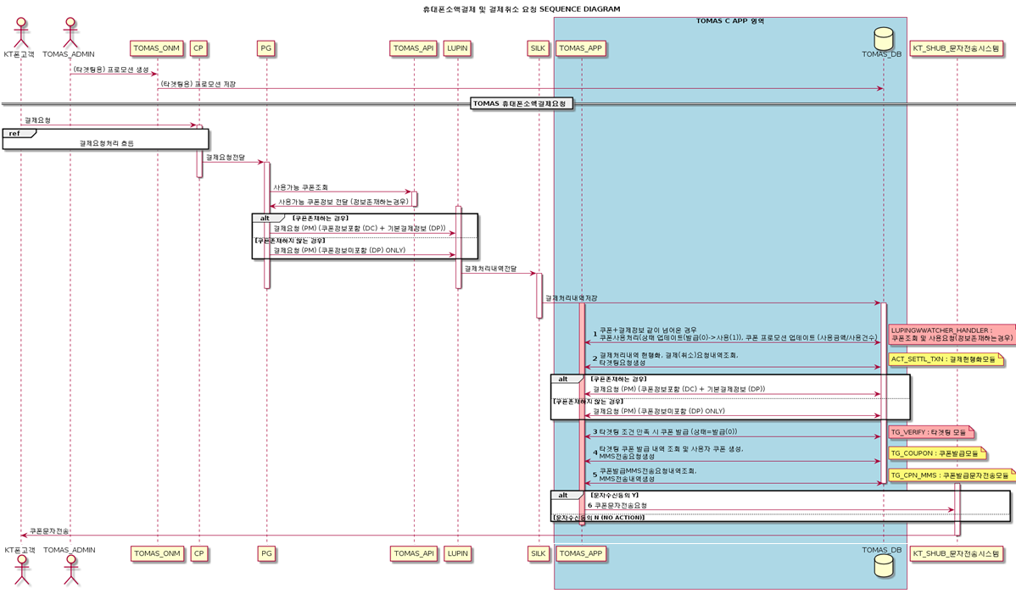Click the '결제요청처리 흐름' reference text
Image resolution: width=1016 pixels, height=594 pixels.
106,144
